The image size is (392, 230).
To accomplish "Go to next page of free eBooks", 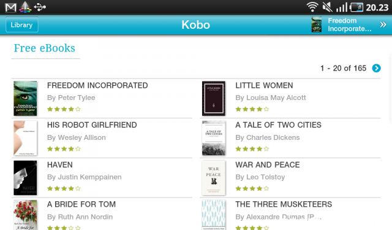I will (376, 68).
